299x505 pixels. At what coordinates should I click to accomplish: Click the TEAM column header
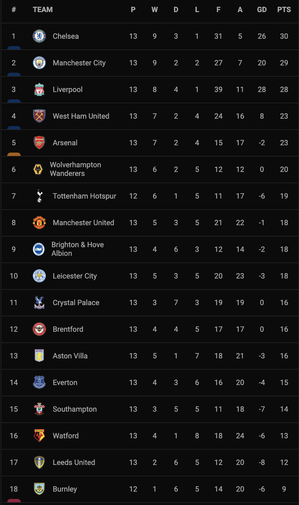(x=43, y=10)
